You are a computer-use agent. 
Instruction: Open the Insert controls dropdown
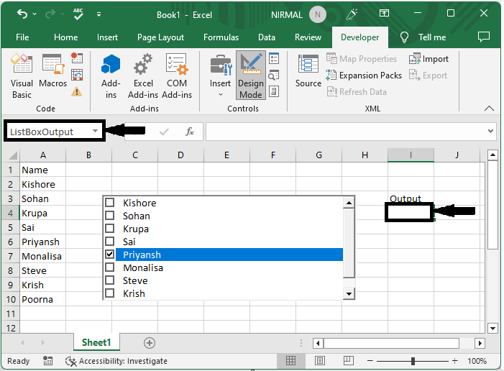click(x=220, y=74)
